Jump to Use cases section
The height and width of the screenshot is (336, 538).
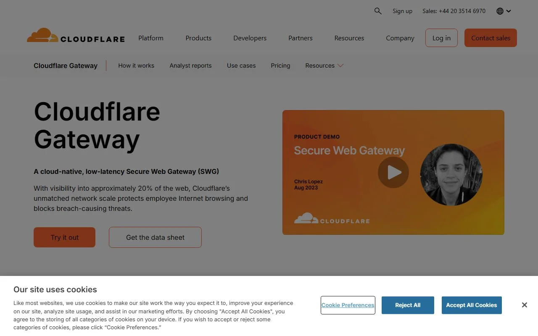(x=241, y=66)
